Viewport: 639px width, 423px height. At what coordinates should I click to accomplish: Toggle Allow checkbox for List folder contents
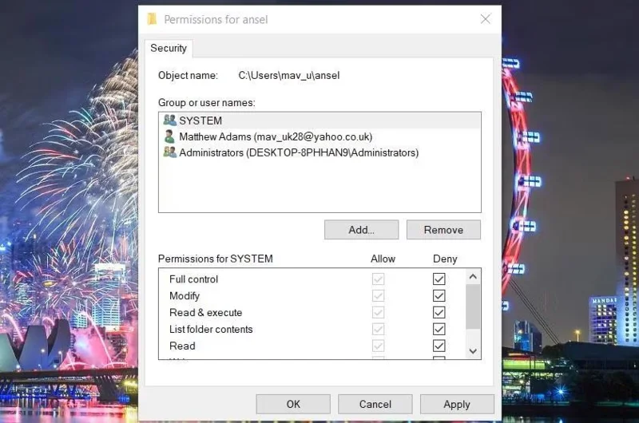378,329
